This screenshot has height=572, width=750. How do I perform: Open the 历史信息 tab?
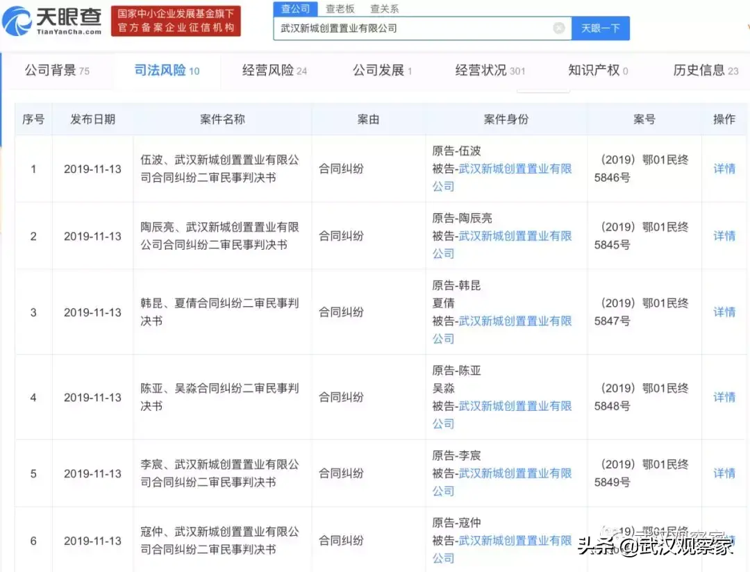click(706, 70)
